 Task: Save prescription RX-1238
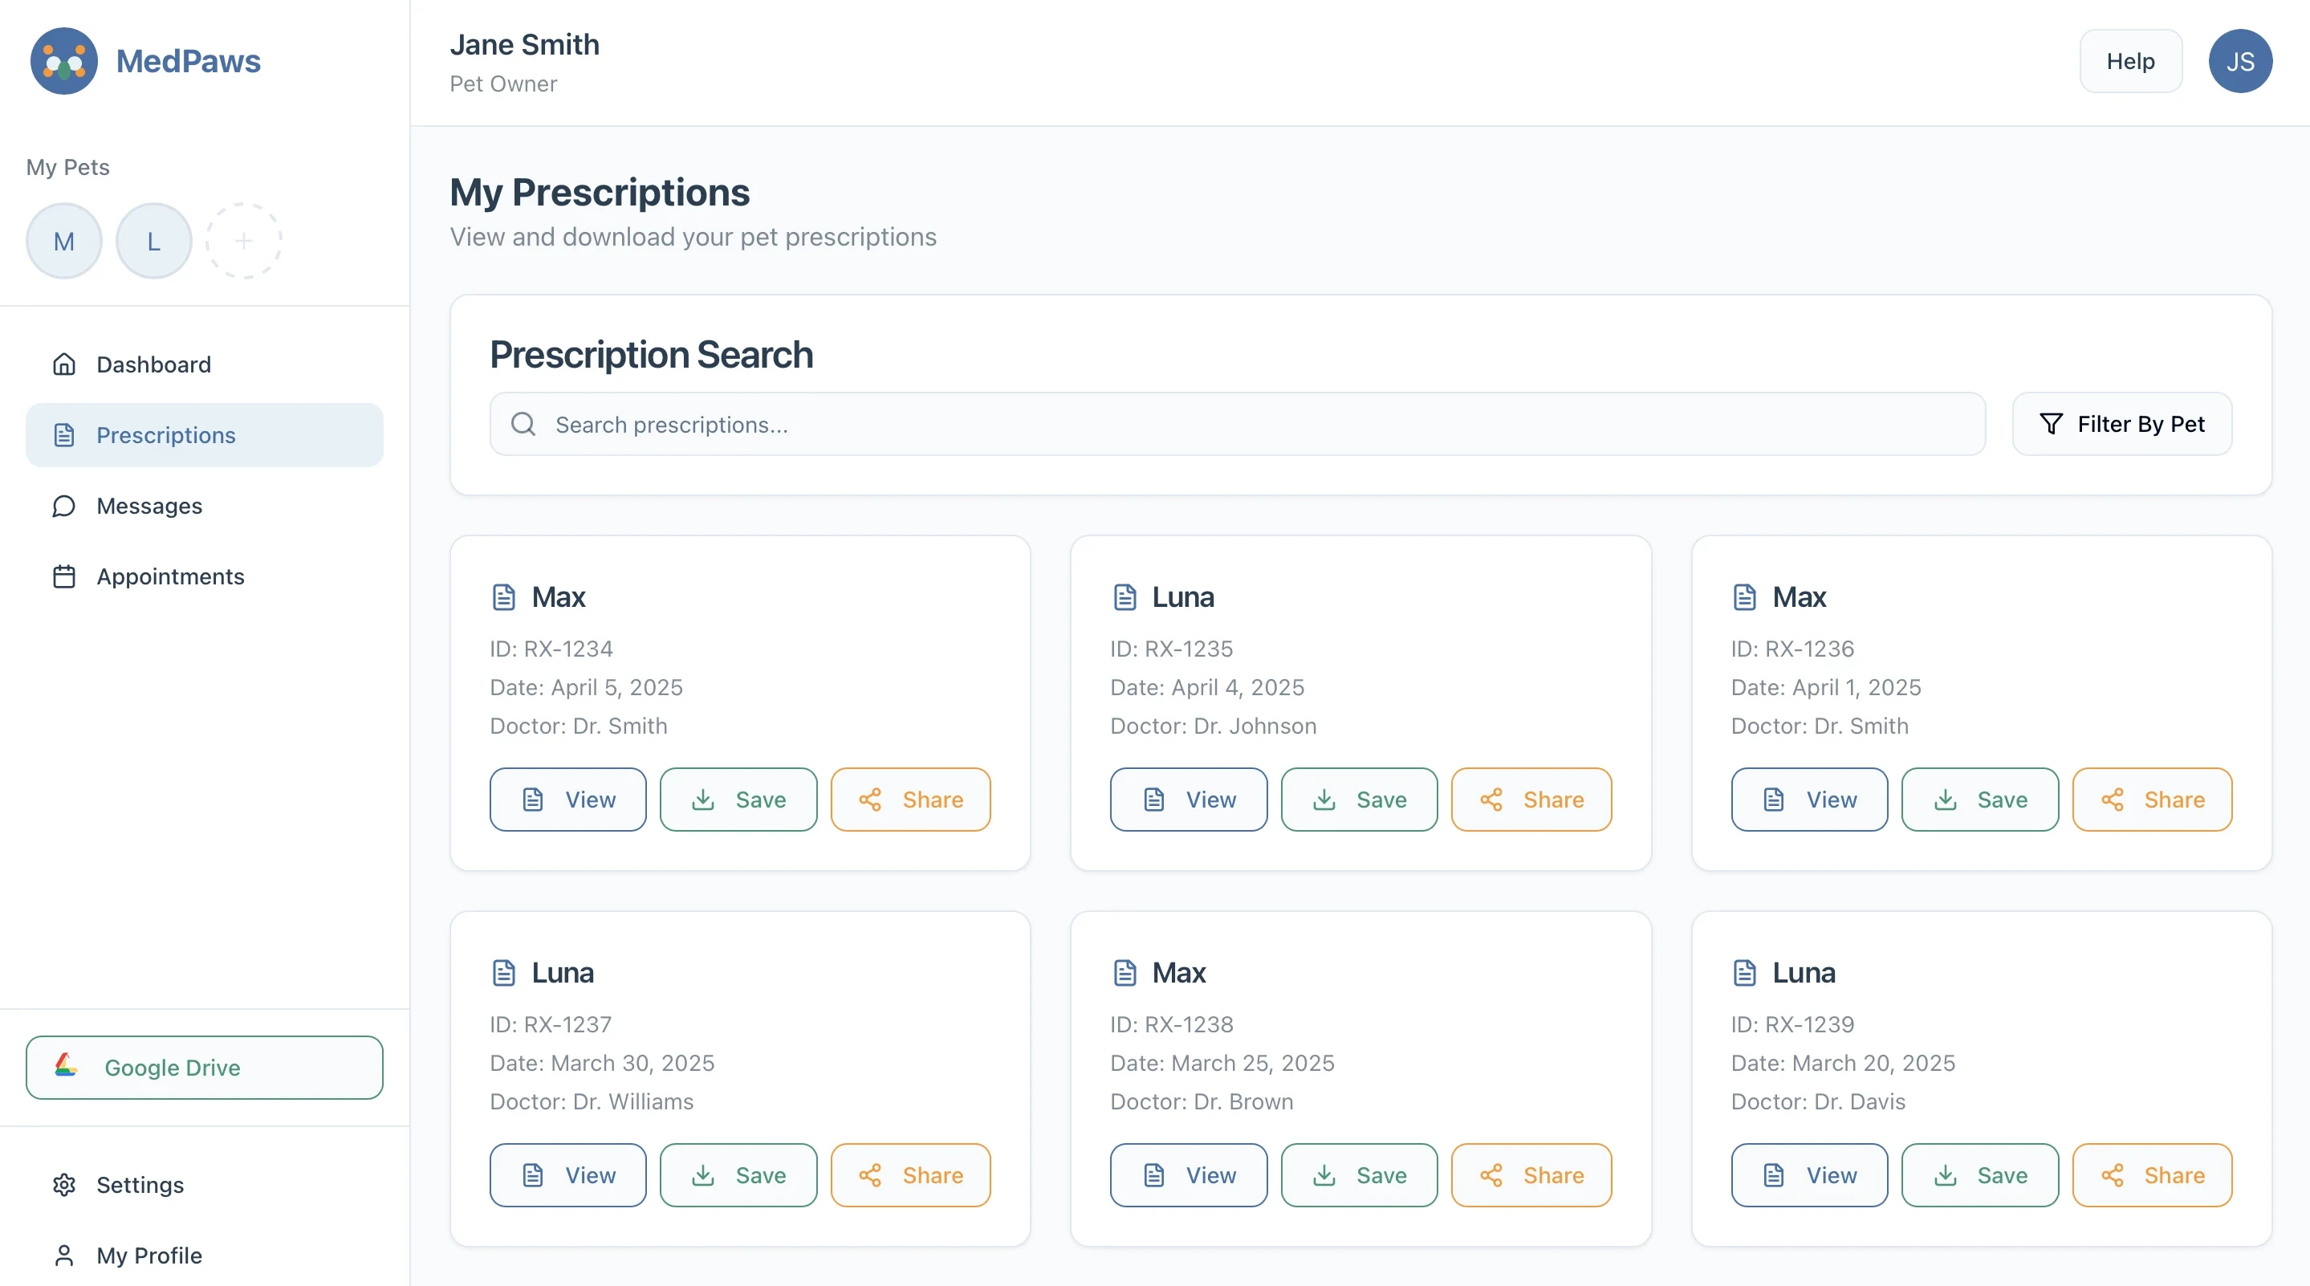pos(1359,1174)
